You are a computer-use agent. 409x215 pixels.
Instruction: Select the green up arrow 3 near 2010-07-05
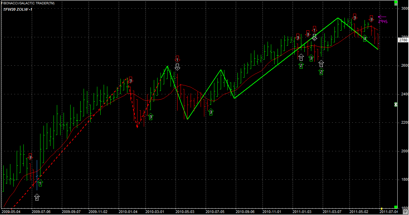pos(210,112)
